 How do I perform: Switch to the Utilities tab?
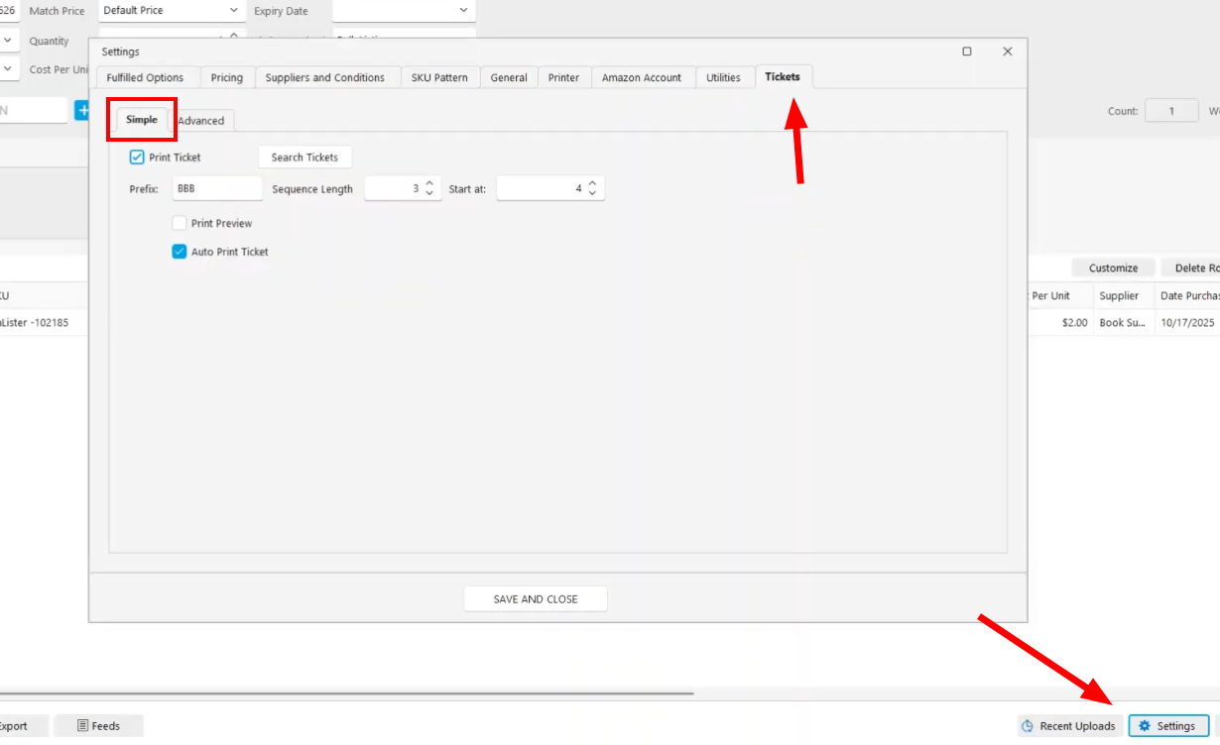tap(725, 77)
